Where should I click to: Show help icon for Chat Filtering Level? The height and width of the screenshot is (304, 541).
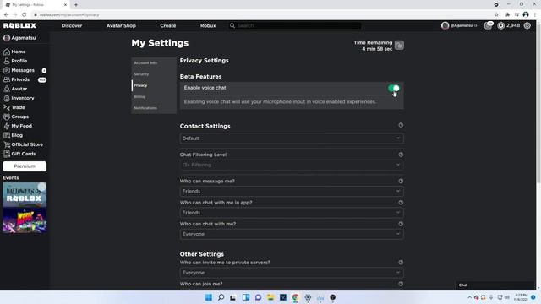401,155
